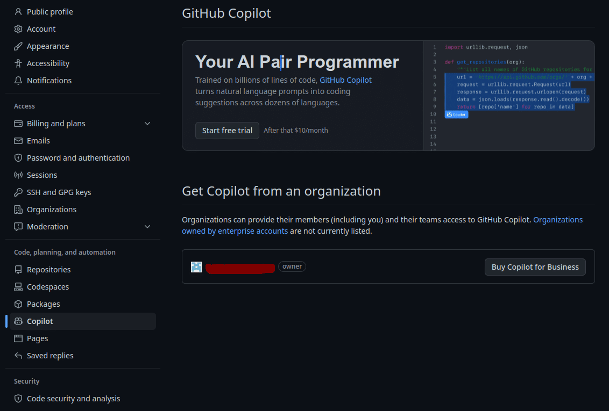
Task: Click Buy Copilot for Business button
Action: click(535, 267)
